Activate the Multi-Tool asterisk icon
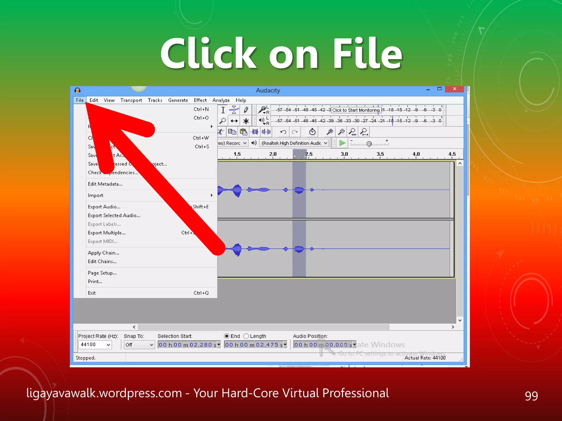562x421 pixels. (x=246, y=121)
